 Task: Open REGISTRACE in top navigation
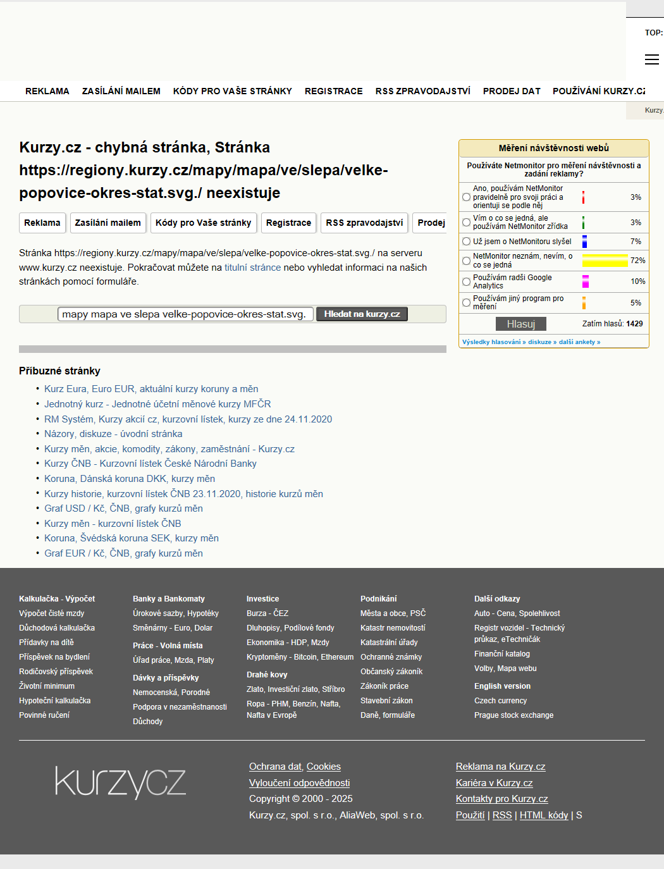coord(334,91)
